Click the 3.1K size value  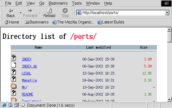click(x=148, y=80)
